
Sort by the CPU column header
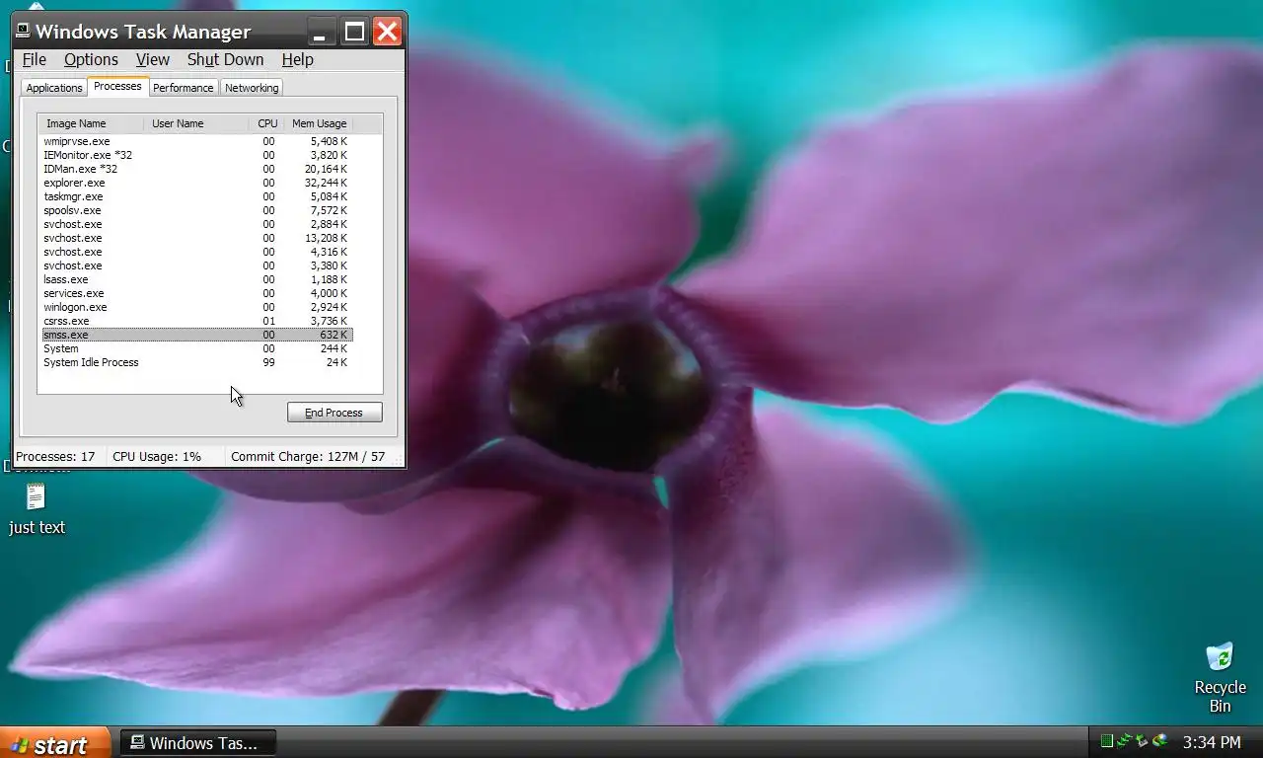pyautogui.click(x=267, y=123)
